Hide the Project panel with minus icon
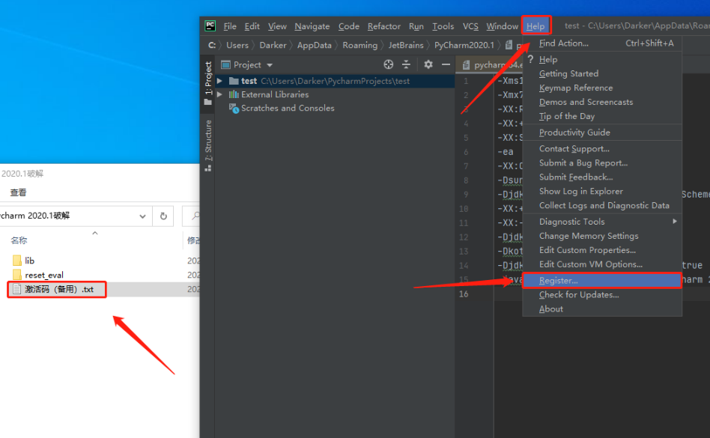This screenshot has height=438, width=710. (446, 64)
